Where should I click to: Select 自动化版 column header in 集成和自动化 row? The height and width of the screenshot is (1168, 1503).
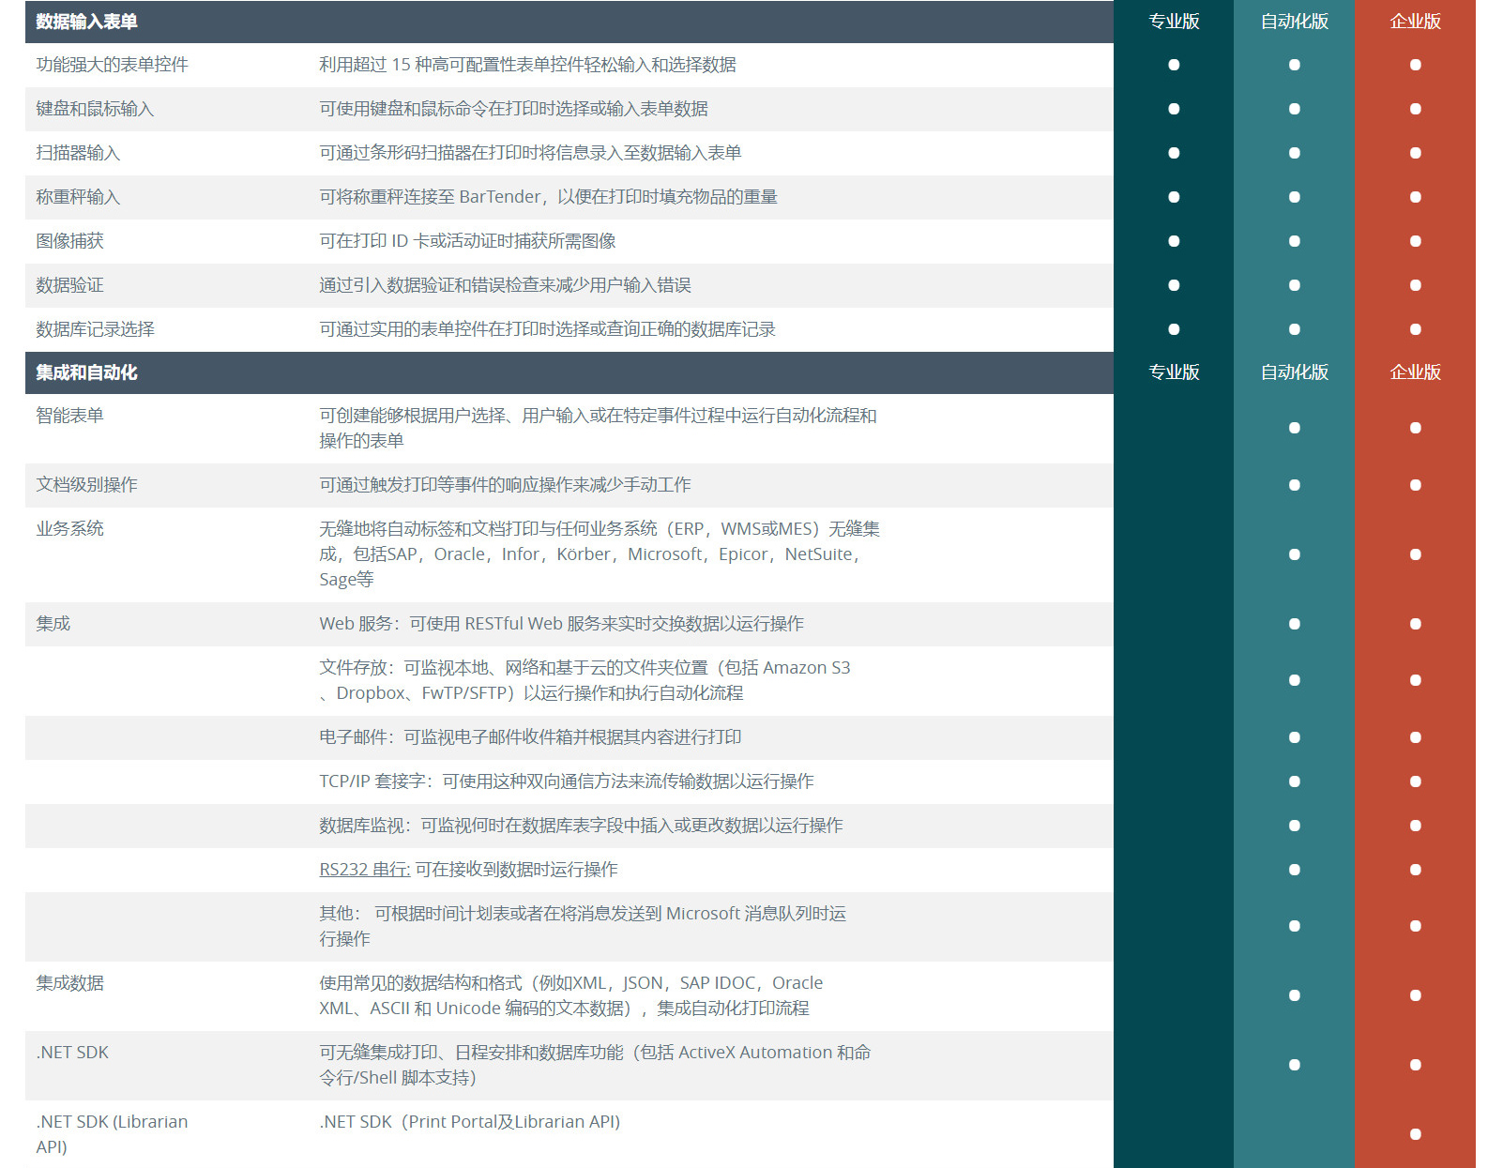(1295, 372)
